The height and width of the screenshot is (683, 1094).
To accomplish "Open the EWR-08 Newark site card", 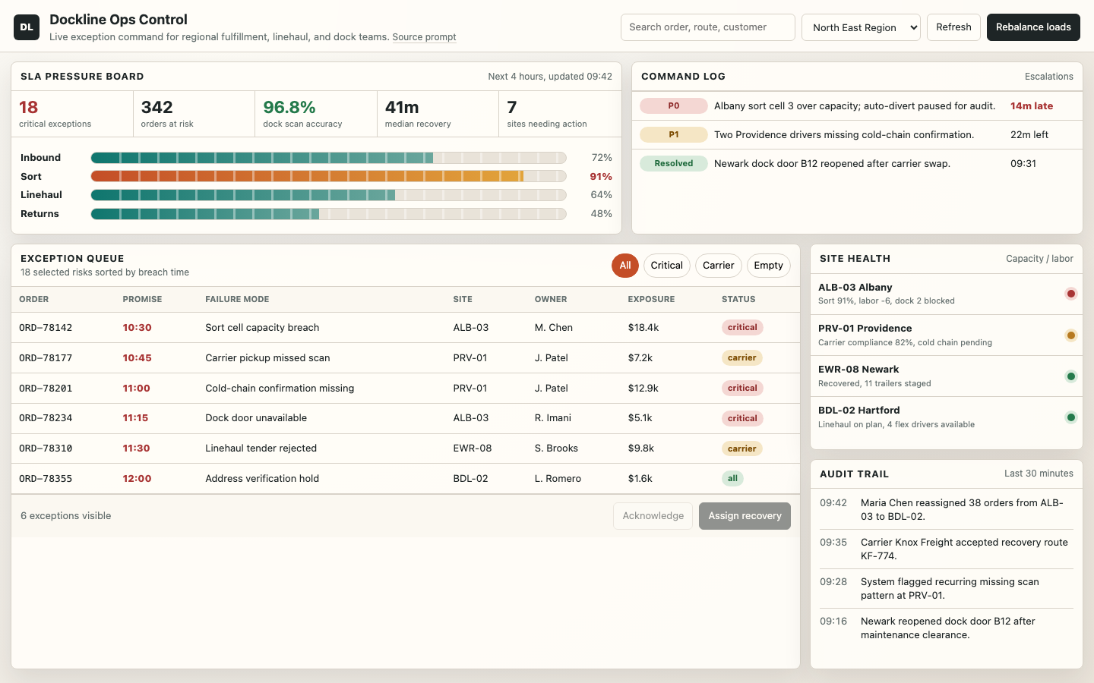I will [947, 376].
